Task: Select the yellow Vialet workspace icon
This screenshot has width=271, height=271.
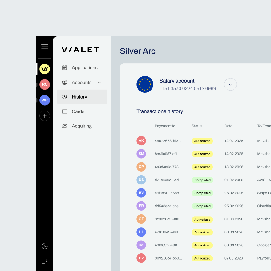Action: click(45, 69)
